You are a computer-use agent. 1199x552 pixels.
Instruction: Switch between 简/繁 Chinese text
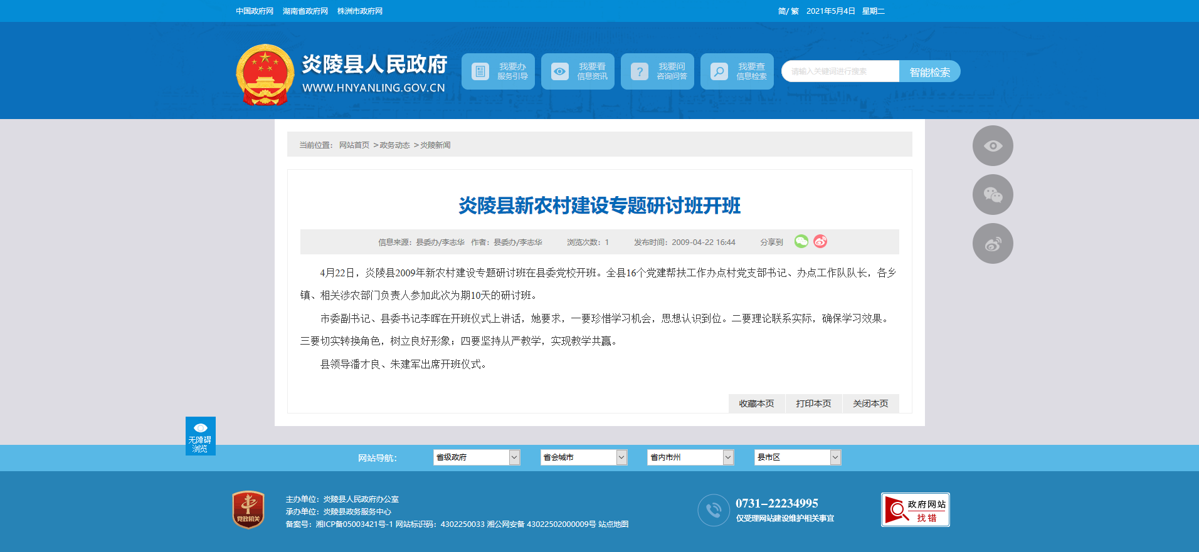coord(788,11)
